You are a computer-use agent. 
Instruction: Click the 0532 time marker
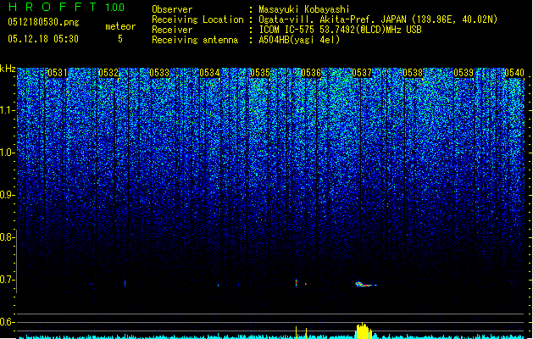[x=108, y=73]
